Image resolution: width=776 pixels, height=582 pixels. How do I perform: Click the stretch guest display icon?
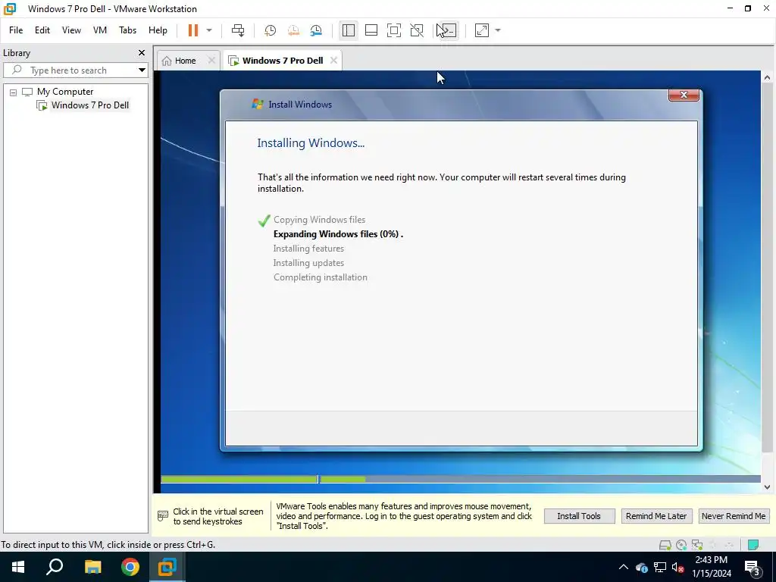[482, 30]
